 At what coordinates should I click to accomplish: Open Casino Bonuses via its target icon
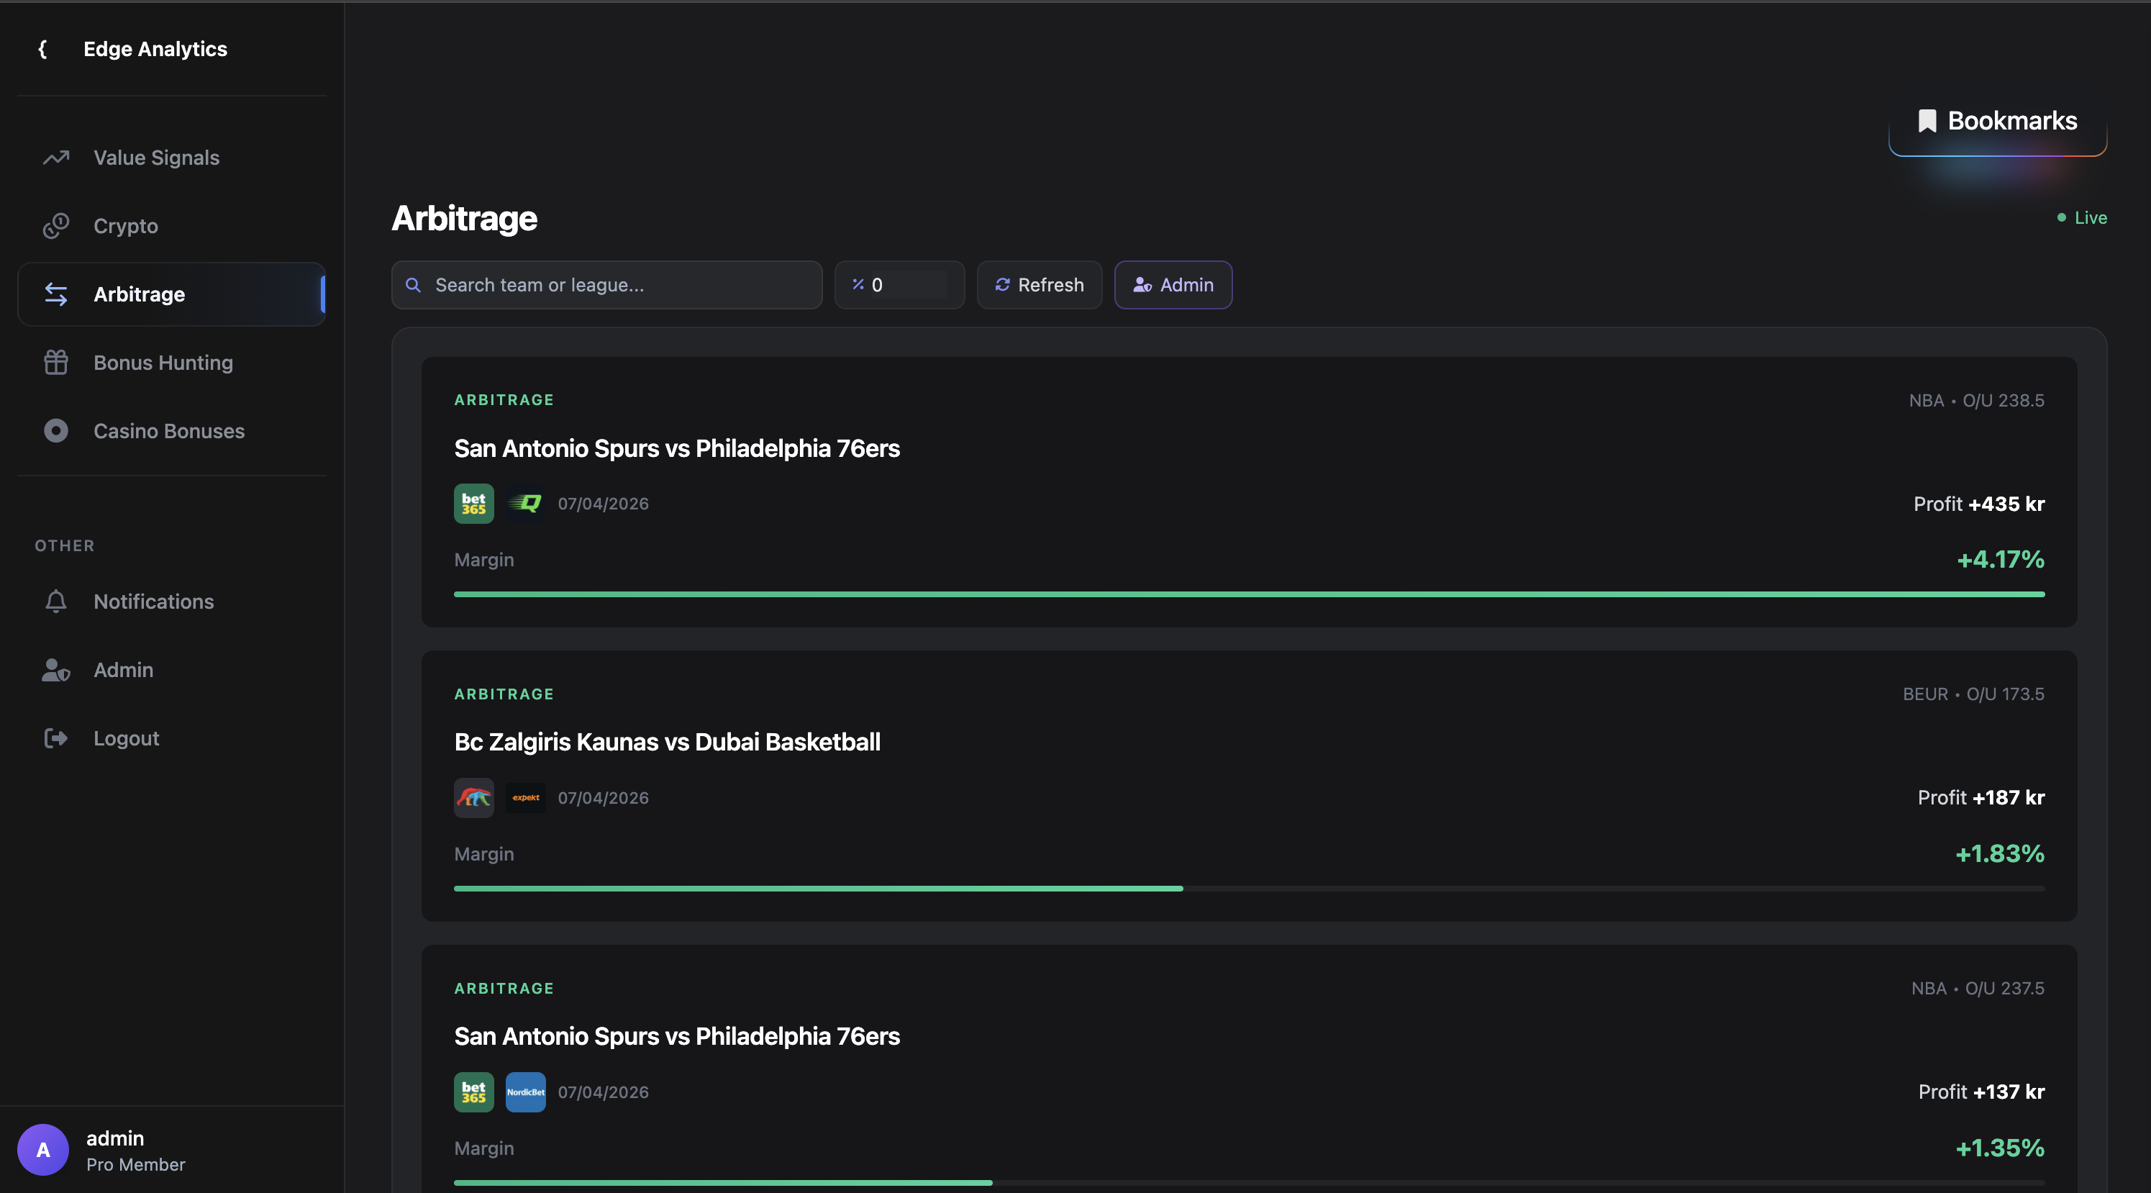coord(55,430)
